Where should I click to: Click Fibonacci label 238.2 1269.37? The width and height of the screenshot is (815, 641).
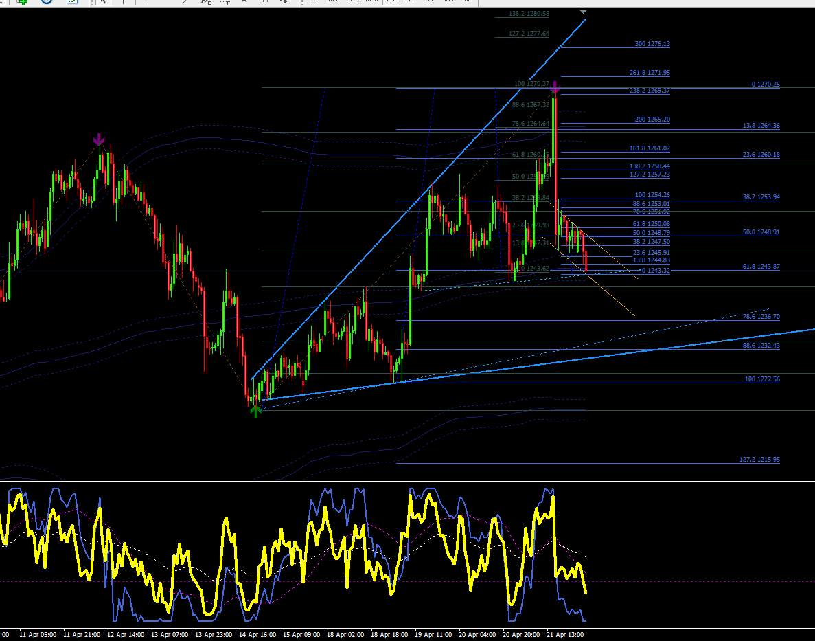[x=650, y=91]
